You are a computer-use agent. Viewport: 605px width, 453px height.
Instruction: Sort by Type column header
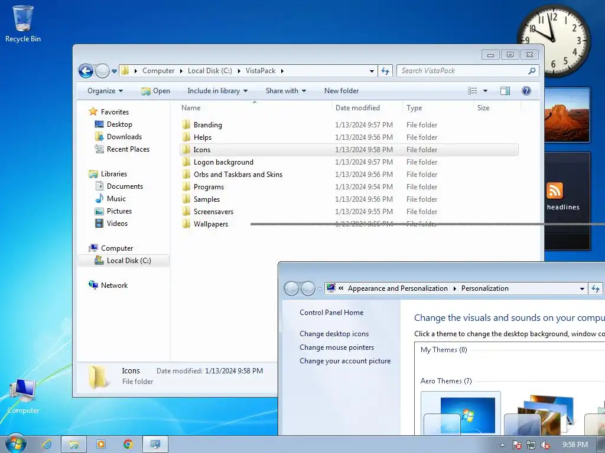[438, 108]
